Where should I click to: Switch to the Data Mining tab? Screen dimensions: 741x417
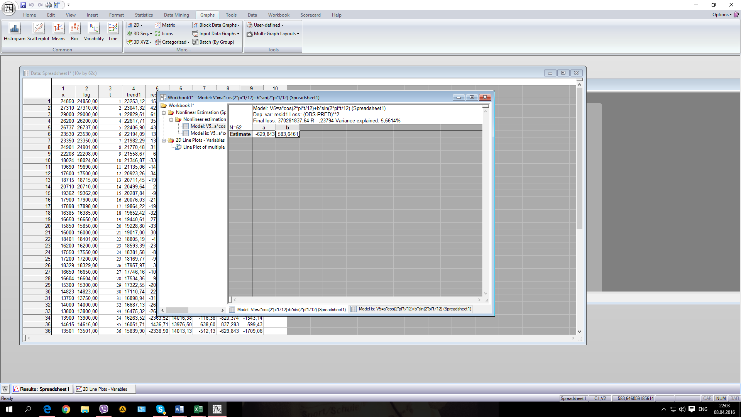(176, 15)
